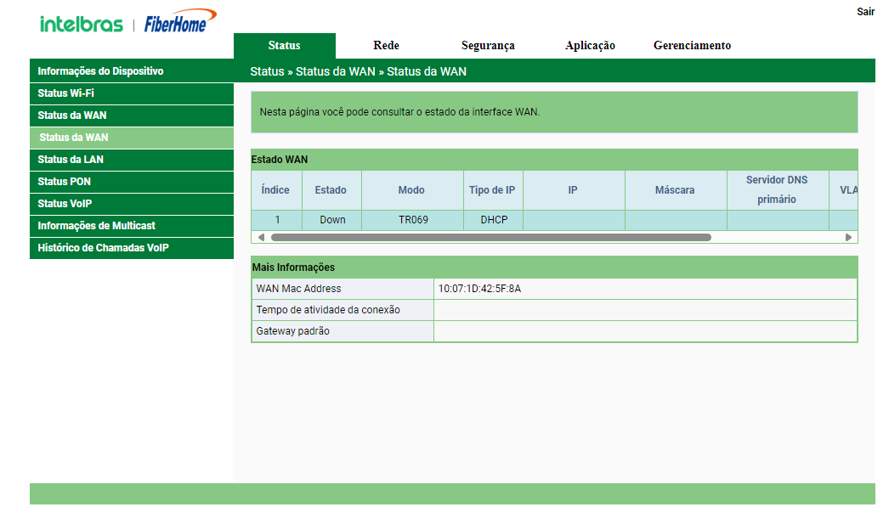Select Status VoIP in sidebar
This screenshot has width=889, height=524.
point(132,204)
